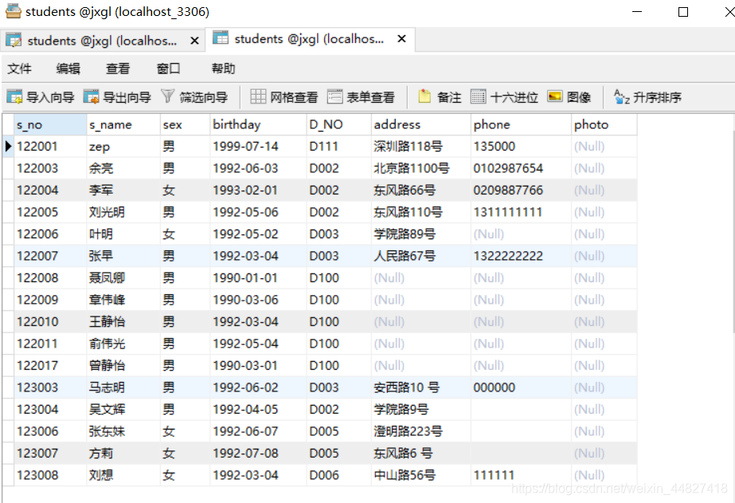Click the photo column header
The height and width of the screenshot is (503, 735).
[604, 125]
